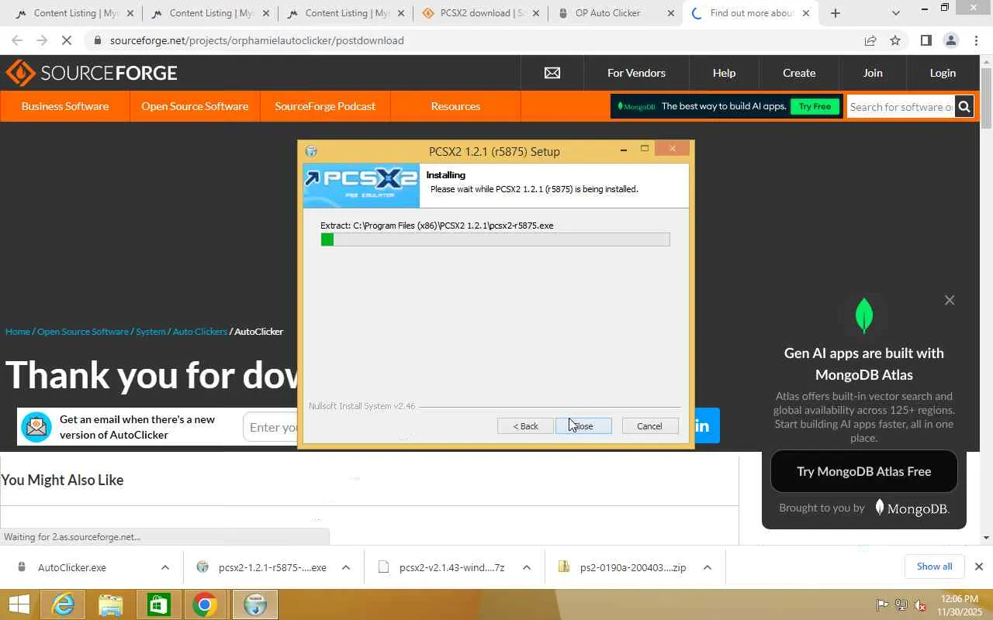Open For Vendors link
The height and width of the screenshot is (620, 993).
[636, 73]
